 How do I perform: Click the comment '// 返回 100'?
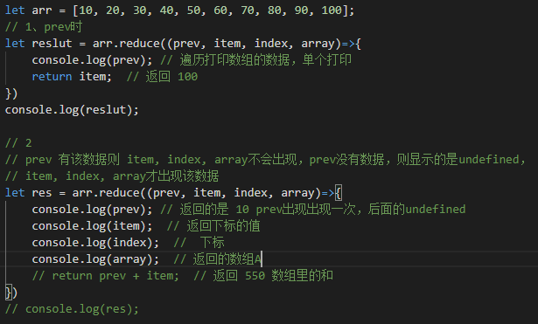pos(162,77)
